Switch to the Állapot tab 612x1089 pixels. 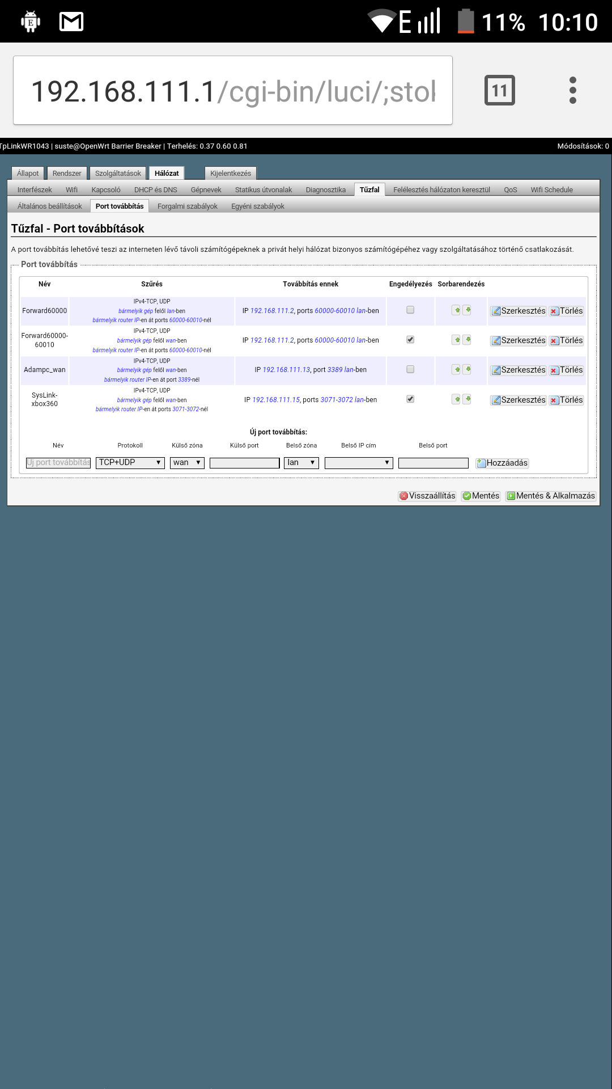(x=28, y=173)
